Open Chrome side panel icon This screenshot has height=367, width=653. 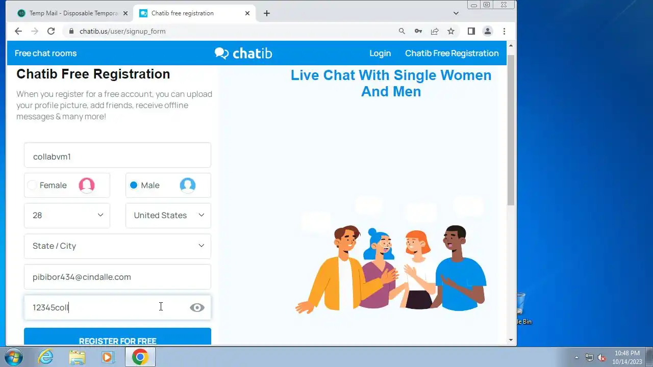pyautogui.click(x=471, y=31)
